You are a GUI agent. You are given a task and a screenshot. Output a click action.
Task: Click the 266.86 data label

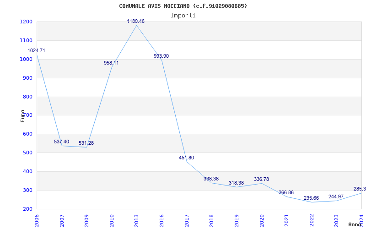point(286,192)
